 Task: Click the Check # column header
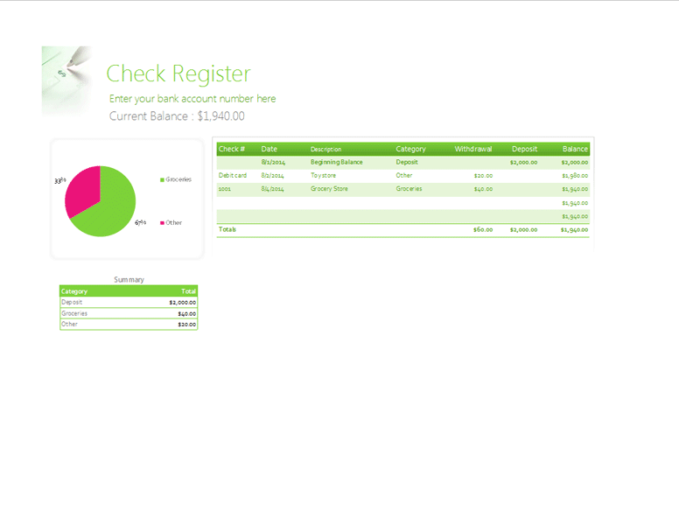click(x=232, y=149)
